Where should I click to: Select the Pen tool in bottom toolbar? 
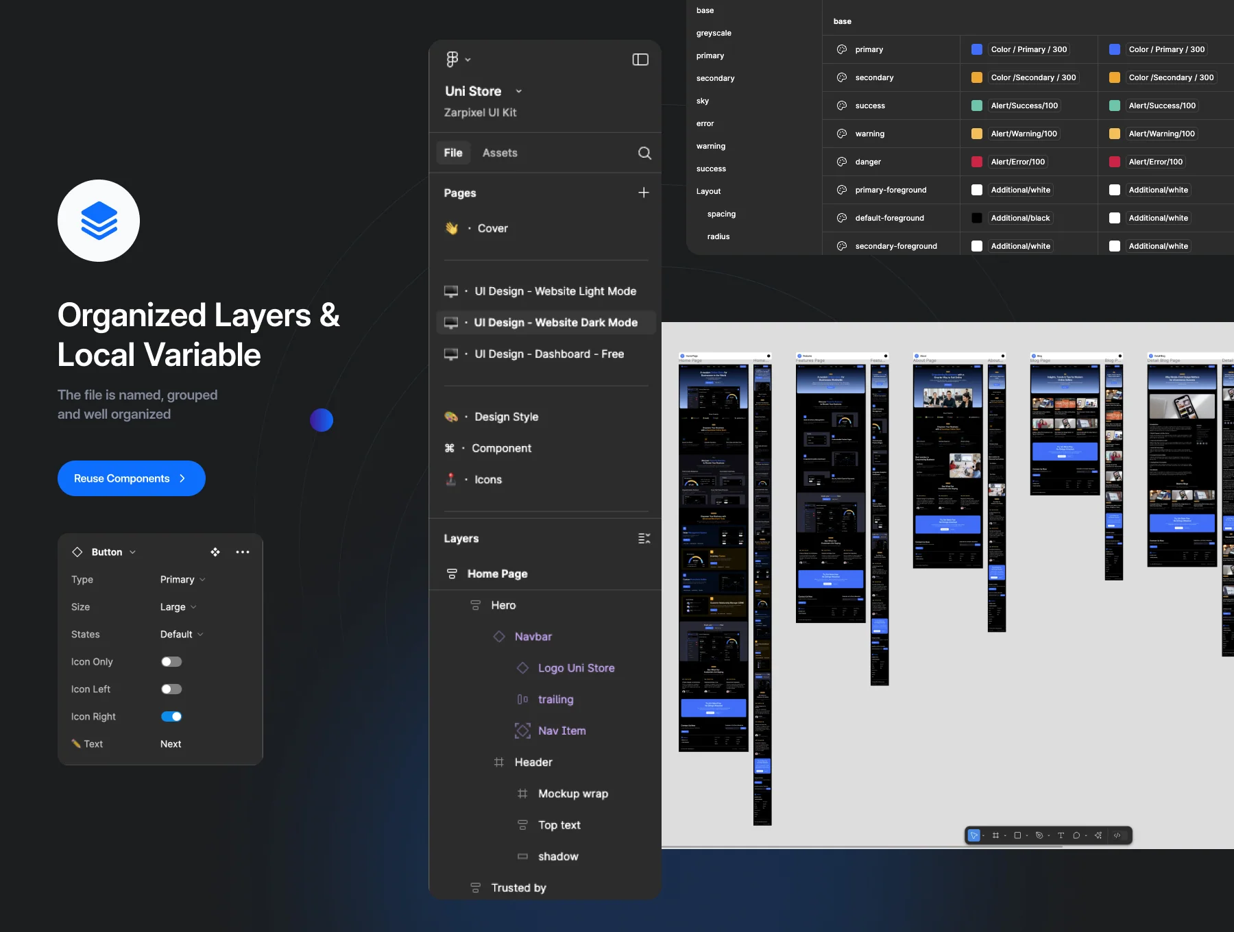point(1039,835)
